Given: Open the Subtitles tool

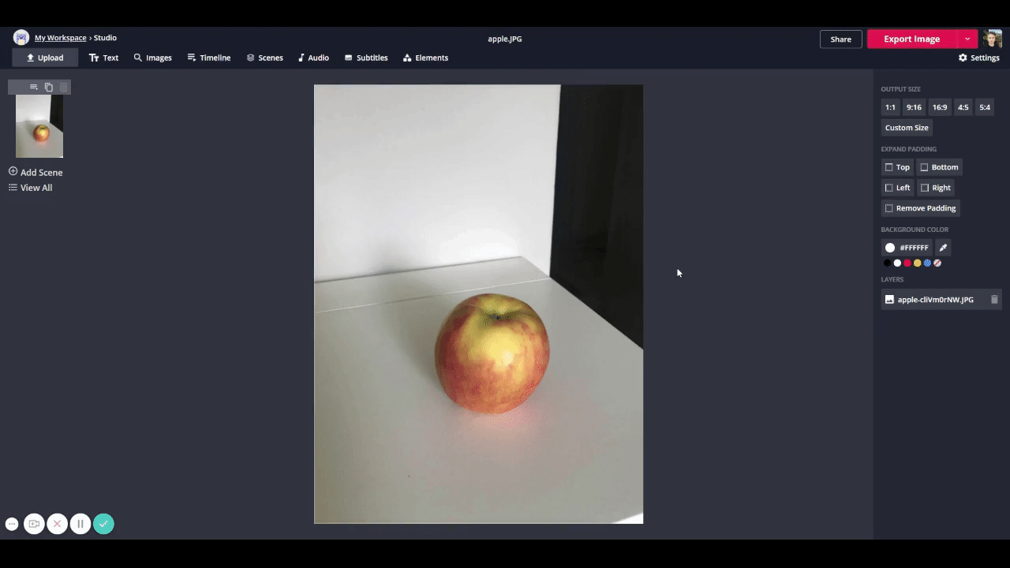Looking at the screenshot, I should pos(366,58).
